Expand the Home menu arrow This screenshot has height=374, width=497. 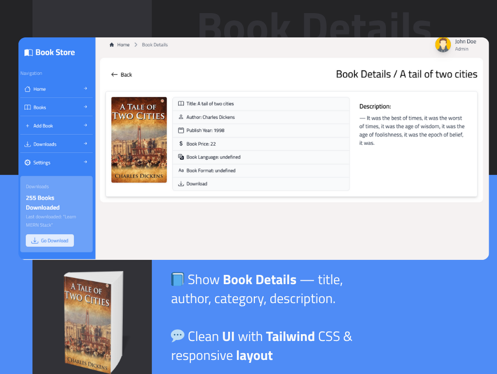[85, 88]
